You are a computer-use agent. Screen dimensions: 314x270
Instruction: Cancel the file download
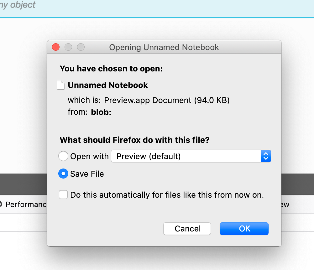[187, 228]
